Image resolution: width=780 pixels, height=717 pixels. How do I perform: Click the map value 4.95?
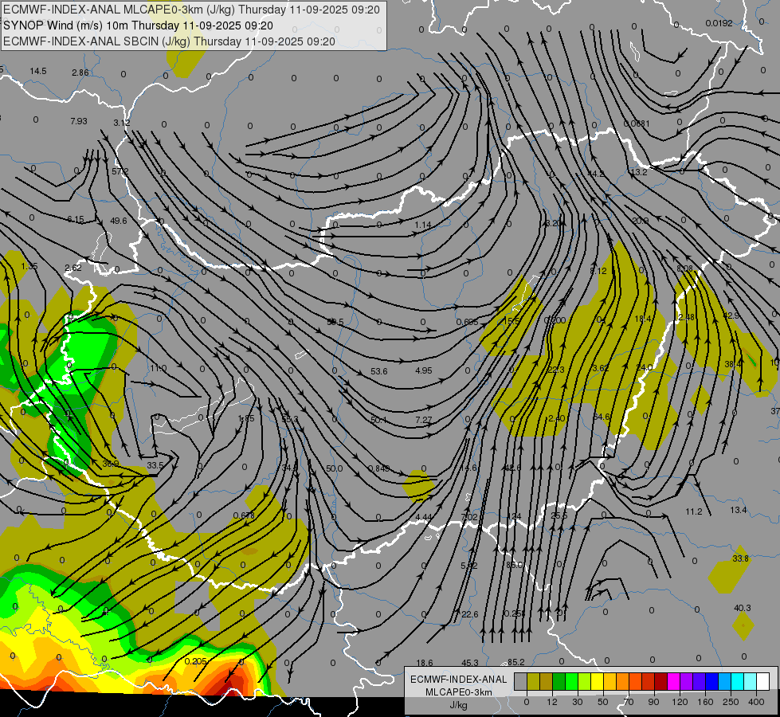tap(423, 370)
